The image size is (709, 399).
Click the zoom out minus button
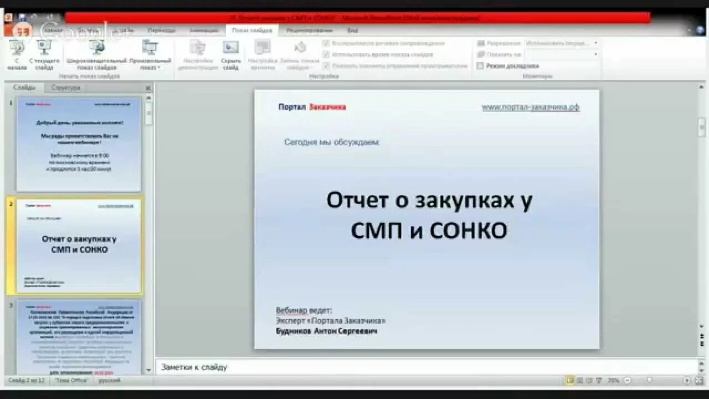(x=627, y=381)
